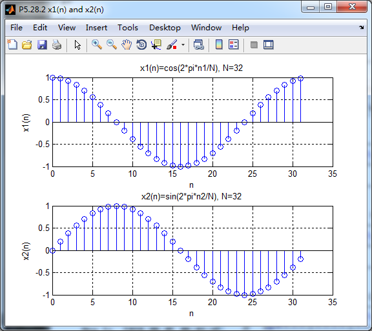
Task: Dock the figure using corner arrow
Action: pyautogui.click(x=361, y=28)
